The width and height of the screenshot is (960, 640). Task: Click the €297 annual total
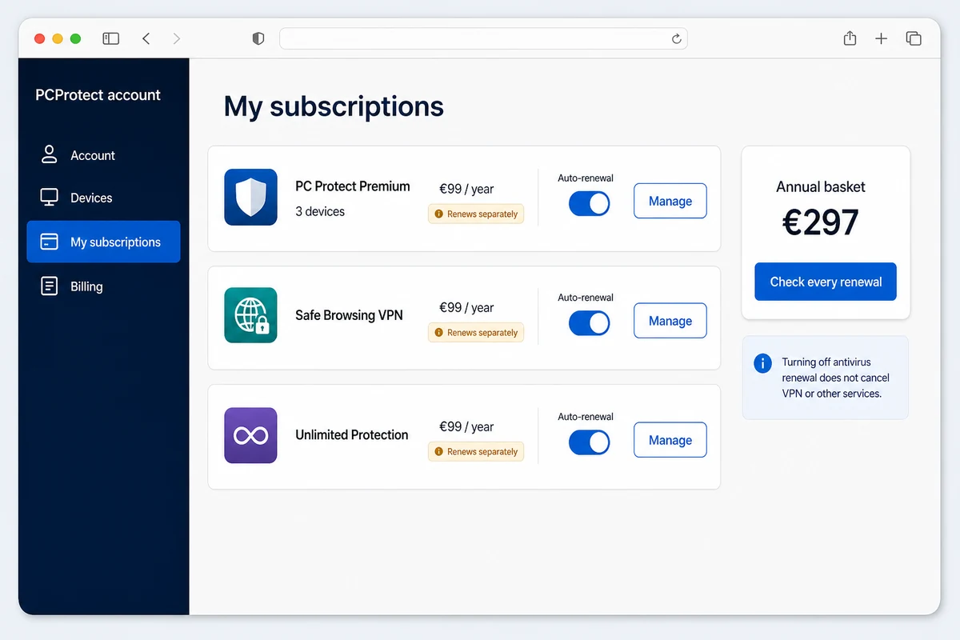[x=821, y=223]
